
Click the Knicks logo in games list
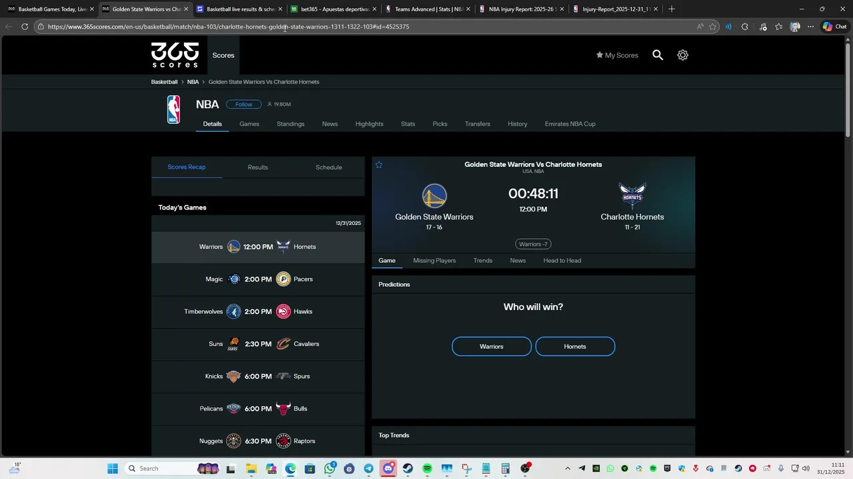[233, 377]
